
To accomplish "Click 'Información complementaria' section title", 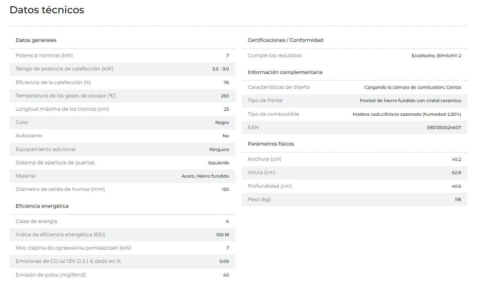I will [285, 72].
